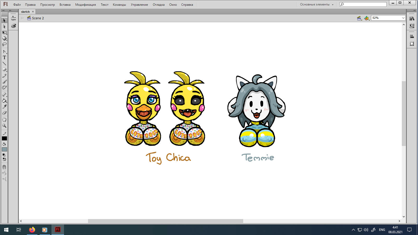Open the Align panel icon
Image resolution: width=418 pixels, height=235 pixels.
coord(412,37)
